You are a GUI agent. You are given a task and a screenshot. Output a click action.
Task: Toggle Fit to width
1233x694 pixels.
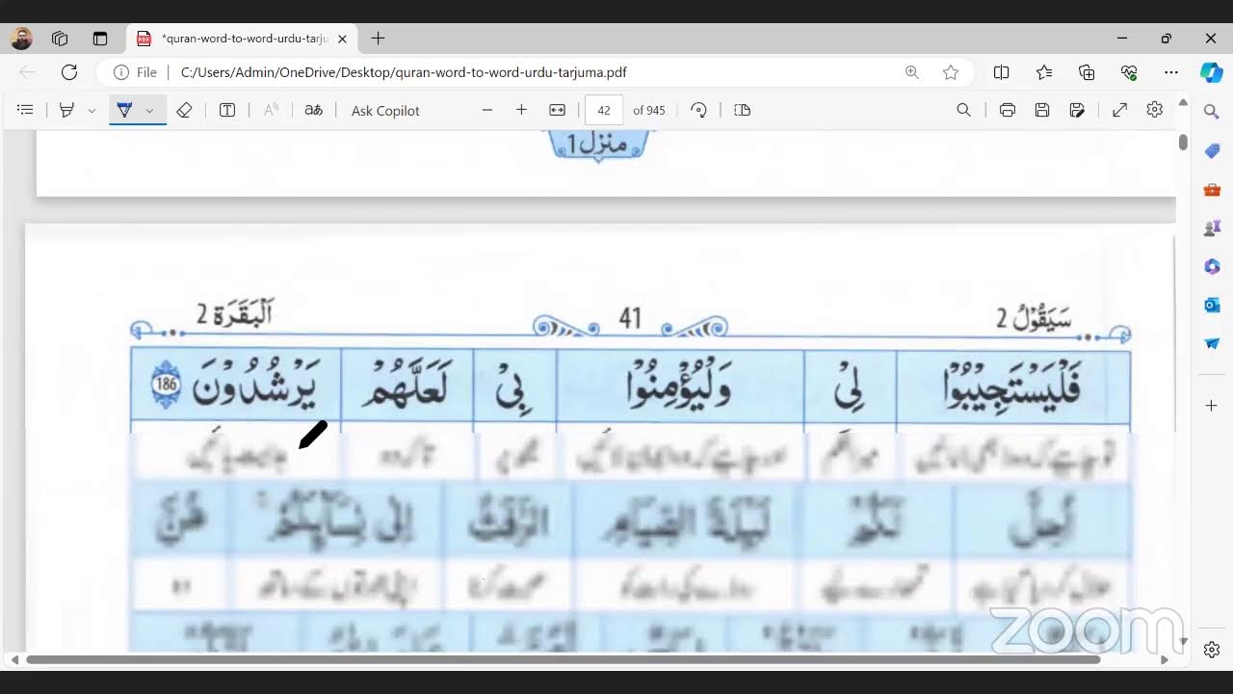557,110
